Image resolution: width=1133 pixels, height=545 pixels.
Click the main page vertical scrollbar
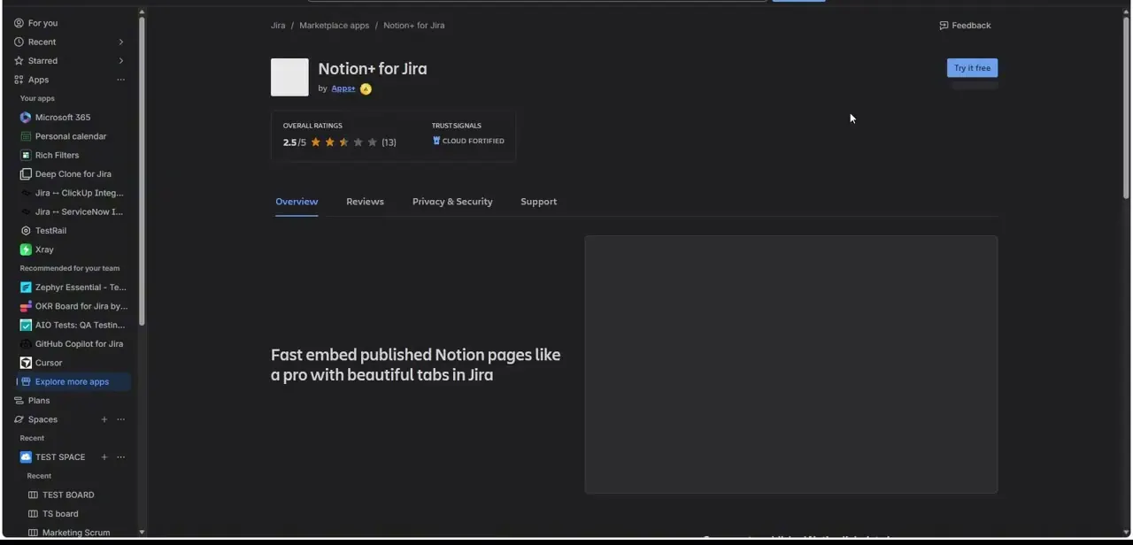1126,106
